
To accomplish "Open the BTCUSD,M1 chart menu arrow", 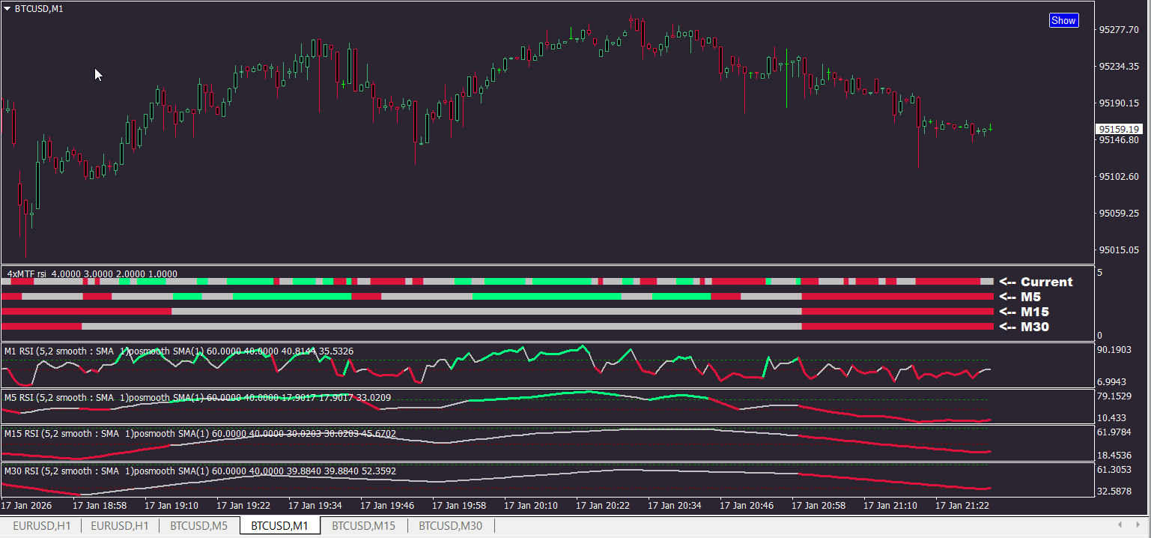I will (x=7, y=9).
